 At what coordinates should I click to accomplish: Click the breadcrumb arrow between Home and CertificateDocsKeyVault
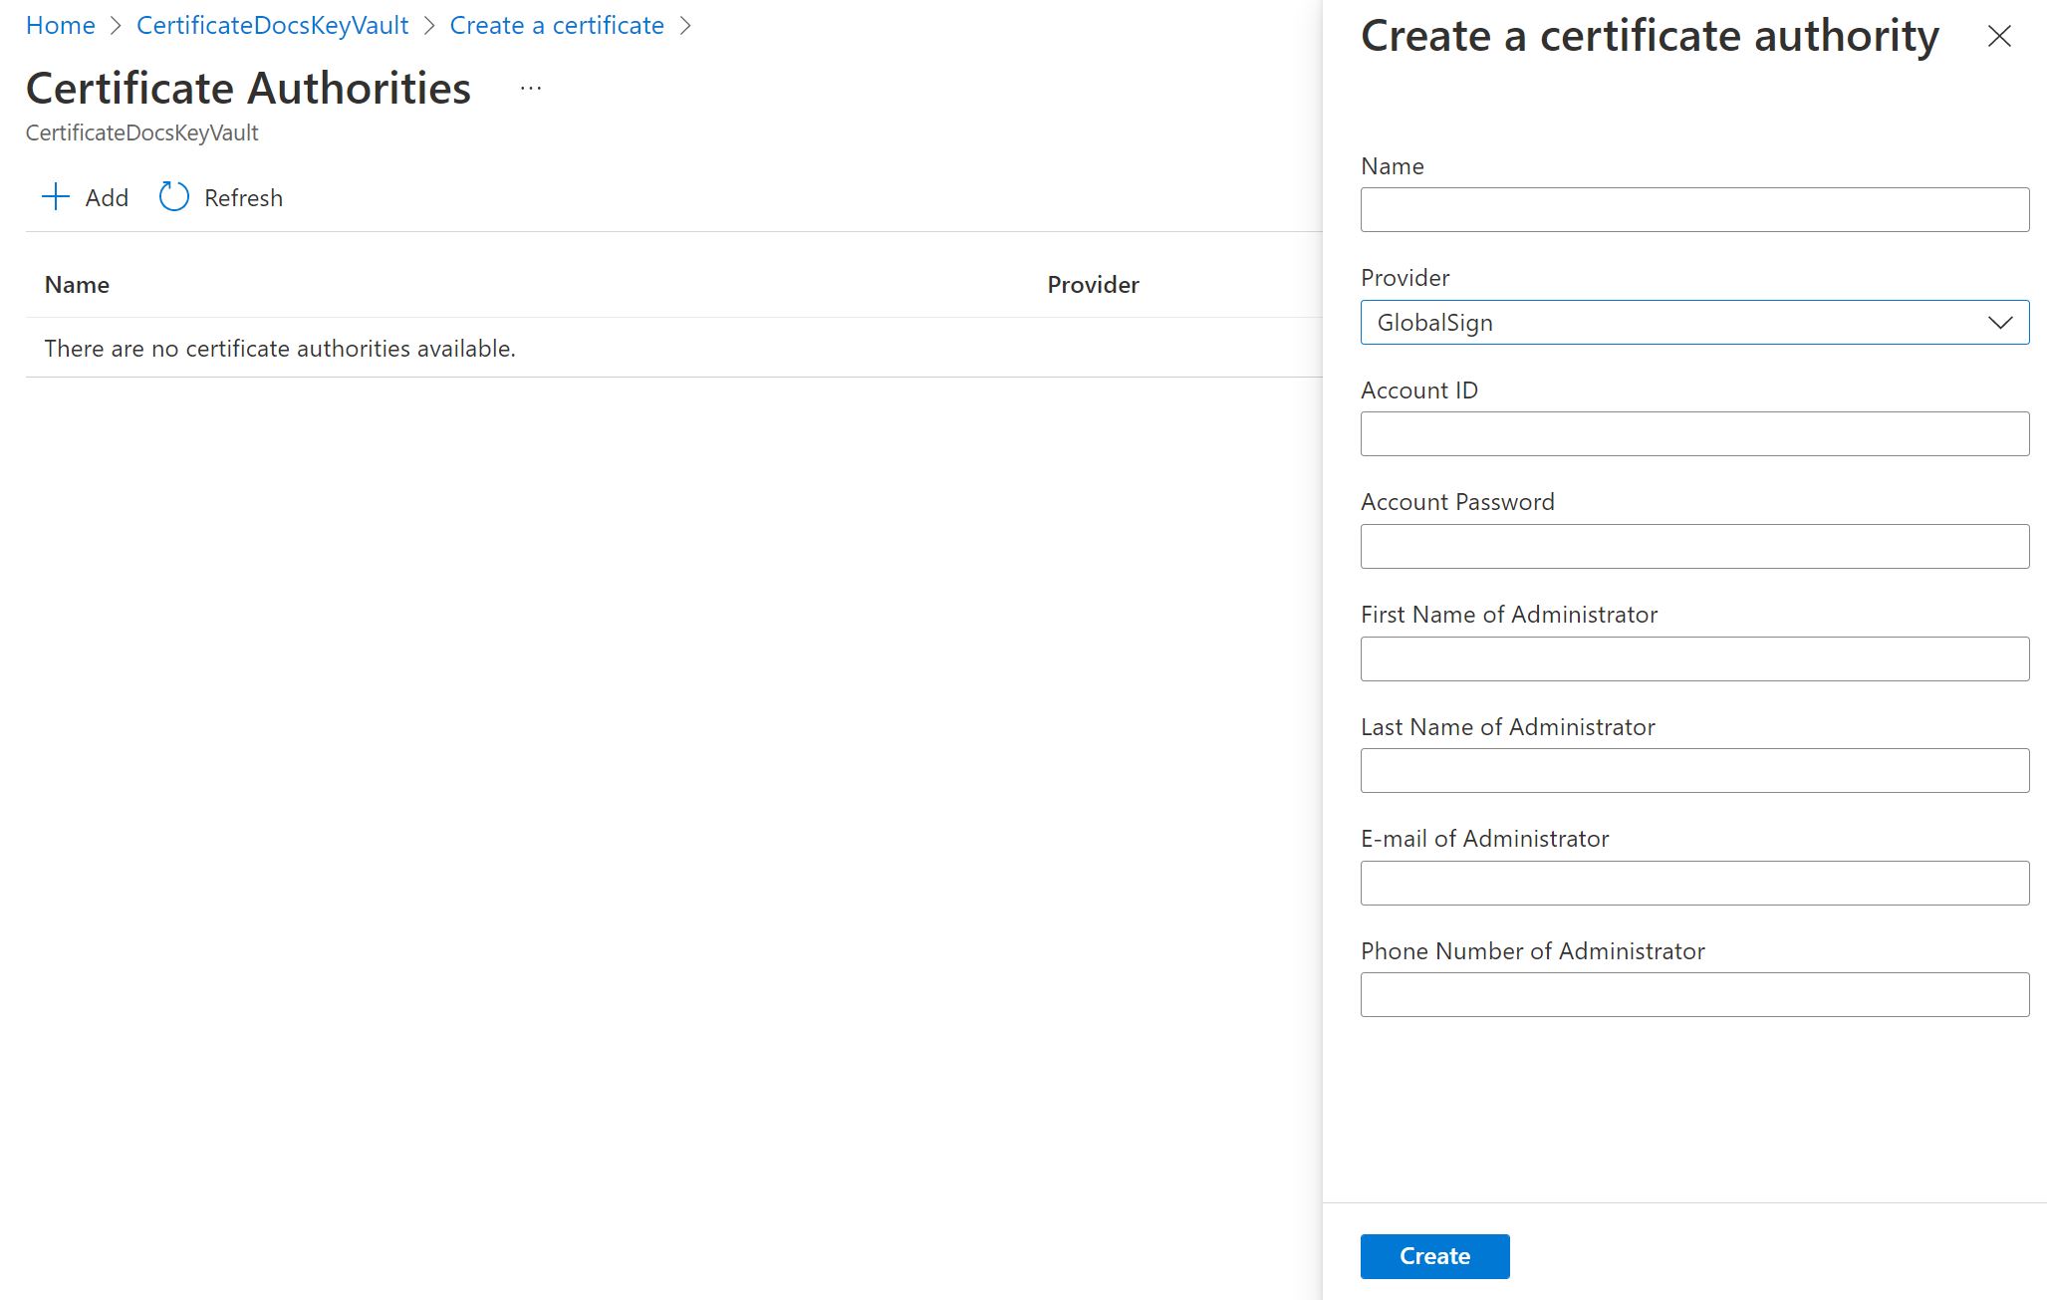point(115,25)
